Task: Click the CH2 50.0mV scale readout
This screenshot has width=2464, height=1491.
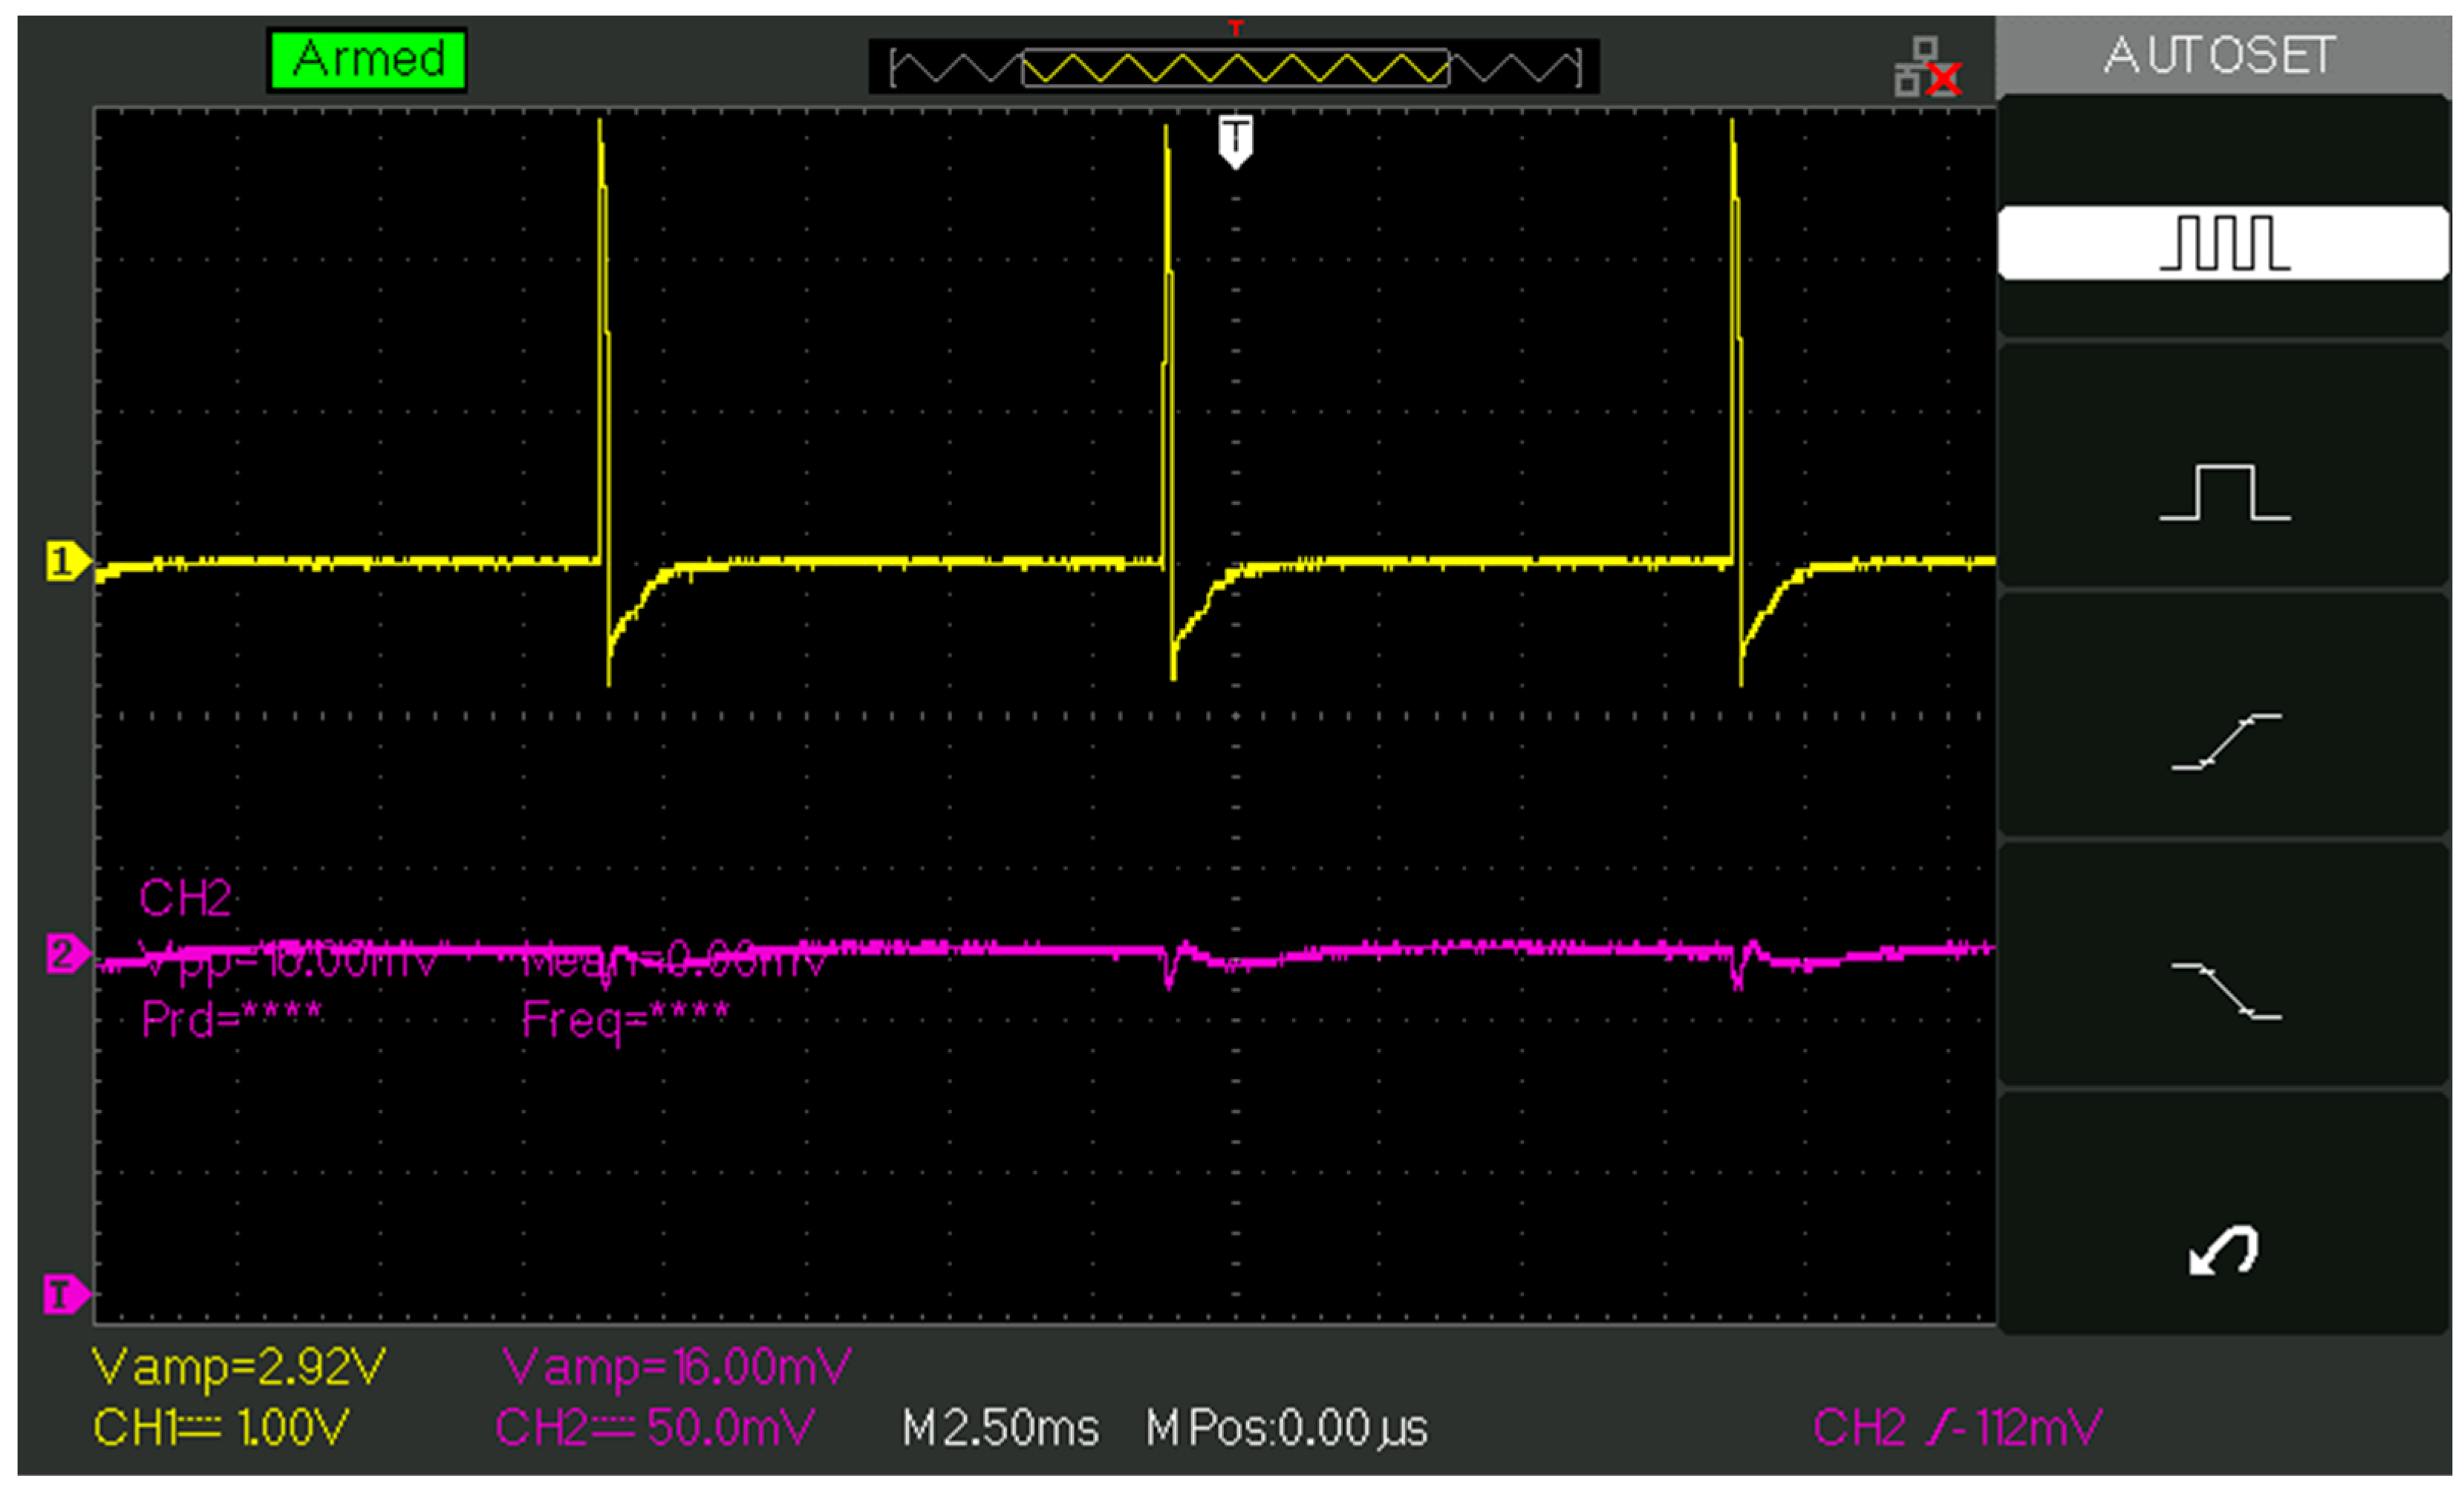Action: [x=655, y=1427]
